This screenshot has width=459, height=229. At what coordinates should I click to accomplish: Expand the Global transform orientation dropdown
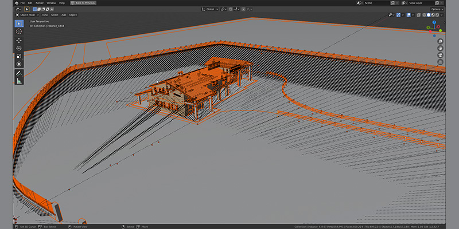point(210,9)
